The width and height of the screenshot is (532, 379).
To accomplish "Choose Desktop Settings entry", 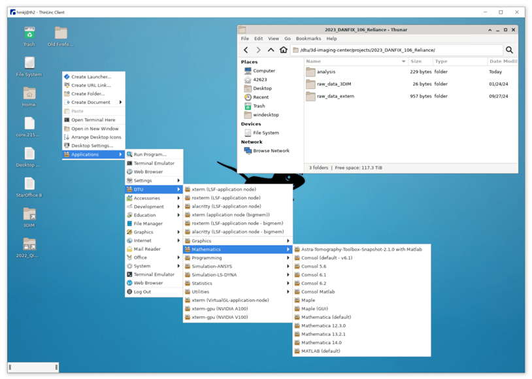I will point(93,146).
